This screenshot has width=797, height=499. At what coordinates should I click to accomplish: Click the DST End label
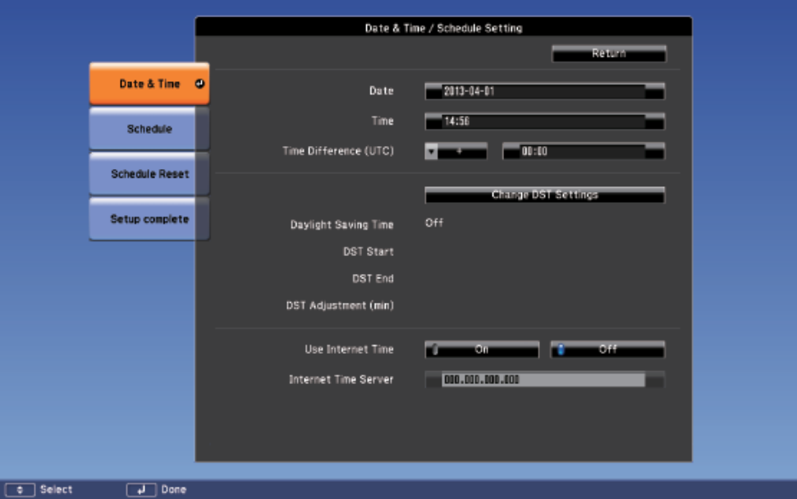point(373,278)
